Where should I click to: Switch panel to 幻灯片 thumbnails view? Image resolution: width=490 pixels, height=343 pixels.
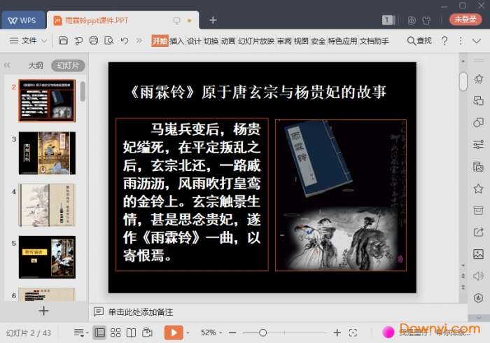[68, 65]
